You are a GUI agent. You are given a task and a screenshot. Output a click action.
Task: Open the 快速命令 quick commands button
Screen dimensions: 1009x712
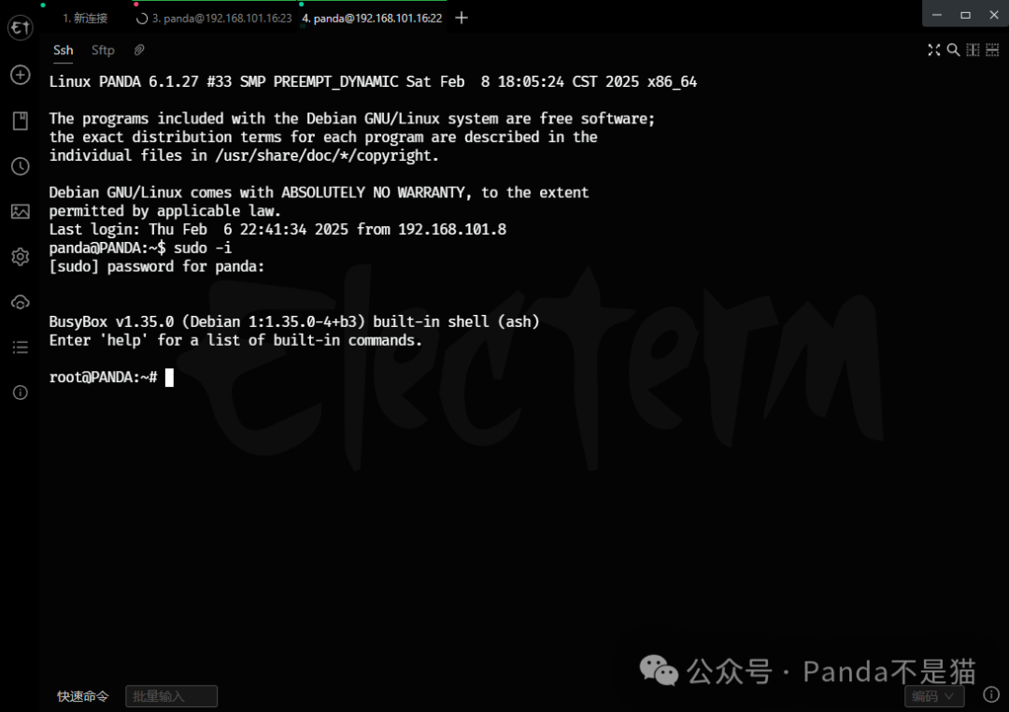coord(83,696)
